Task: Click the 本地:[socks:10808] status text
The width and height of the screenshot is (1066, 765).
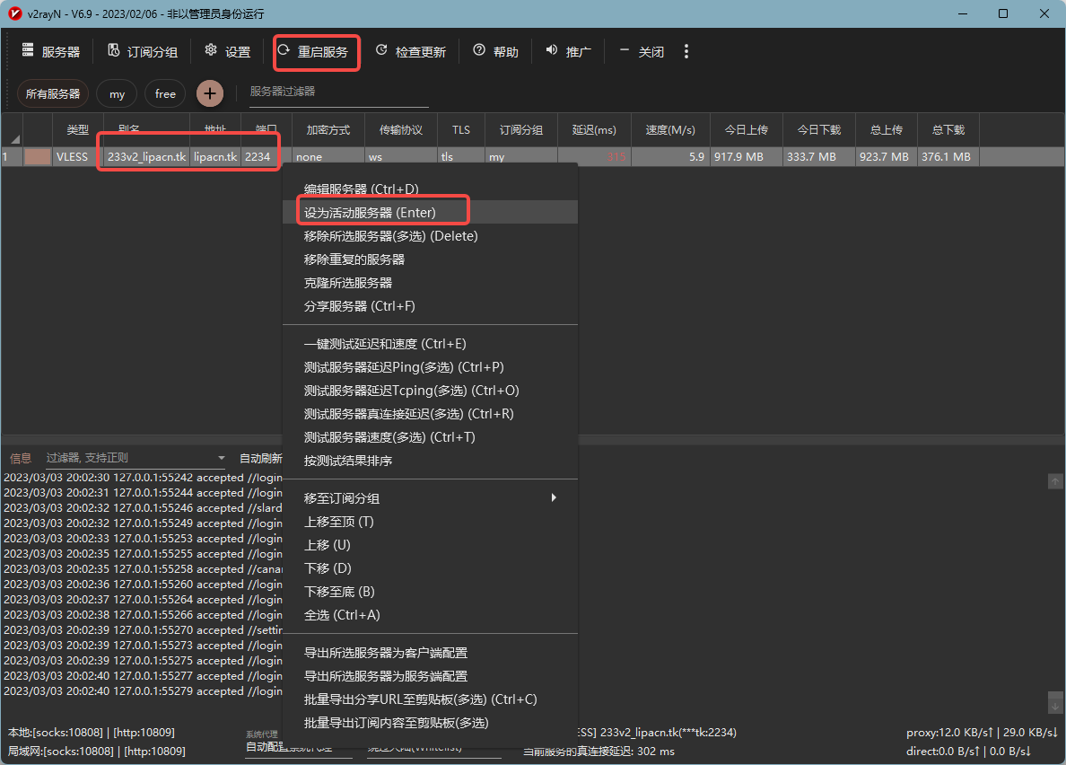Action: [92, 733]
